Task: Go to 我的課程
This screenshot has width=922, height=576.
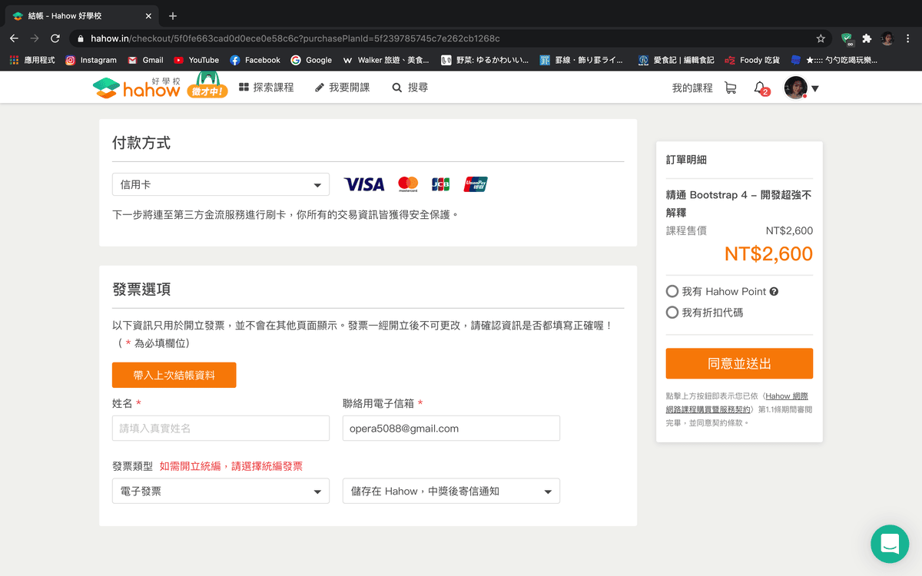Action: coord(689,87)
